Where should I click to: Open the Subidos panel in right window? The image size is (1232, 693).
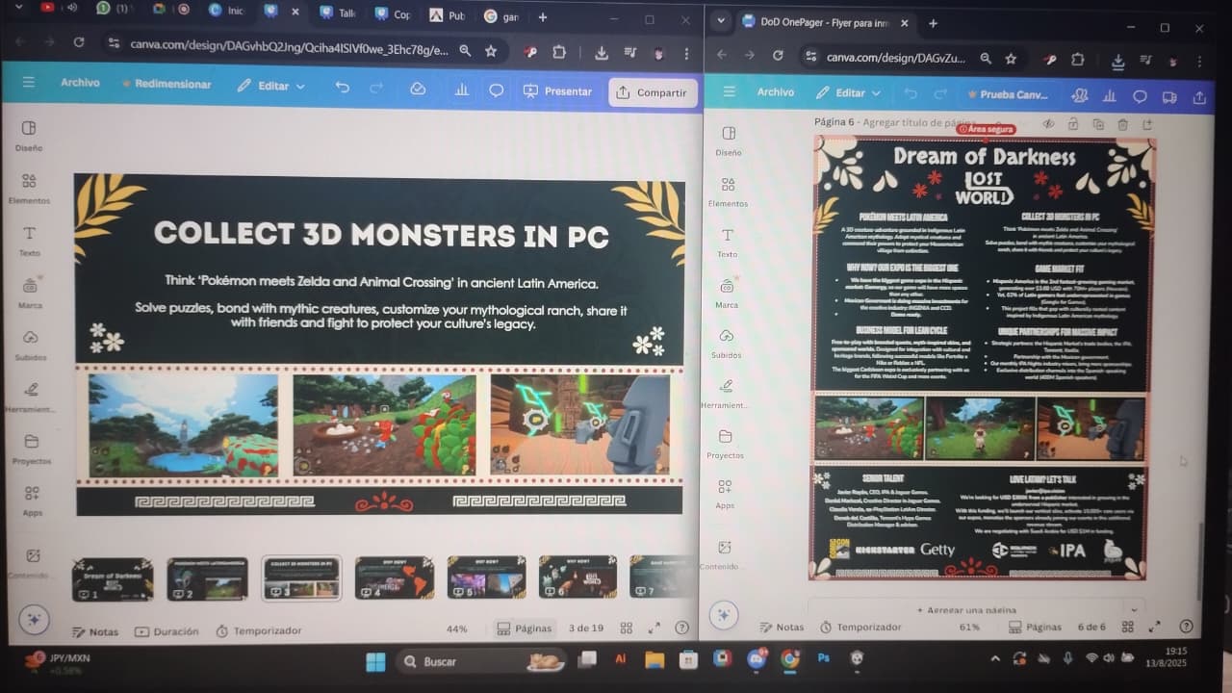coord(727,343)
